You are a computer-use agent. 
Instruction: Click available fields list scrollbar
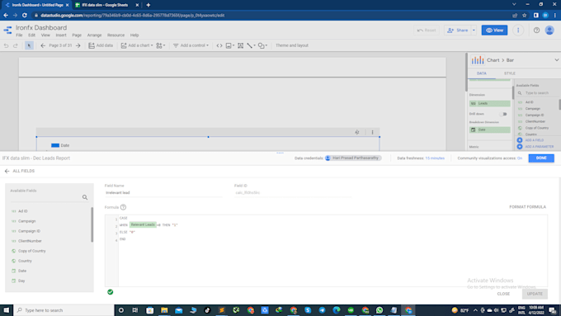pos(92,224)
